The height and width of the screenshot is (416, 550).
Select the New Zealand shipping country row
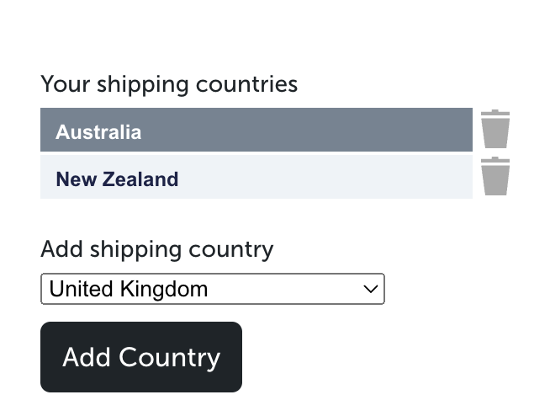(256, 177)
